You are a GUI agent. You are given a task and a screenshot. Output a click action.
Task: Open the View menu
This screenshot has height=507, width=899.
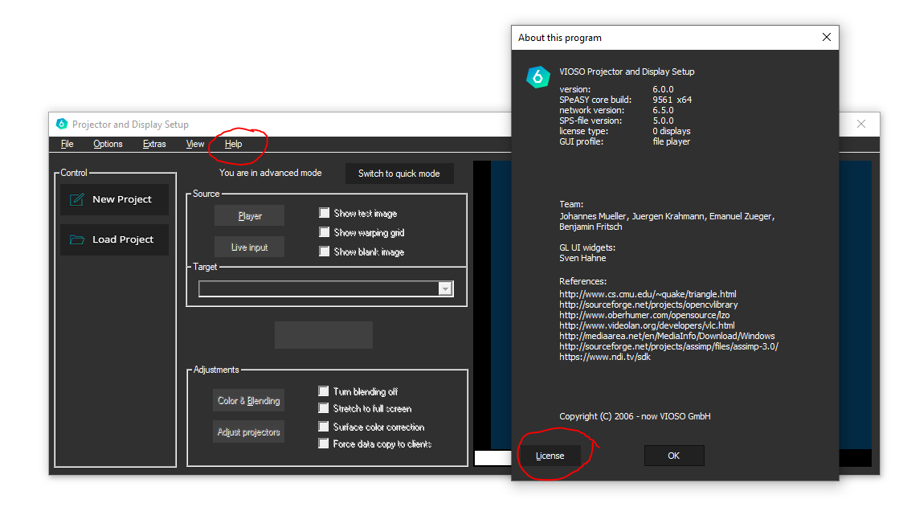195,144
